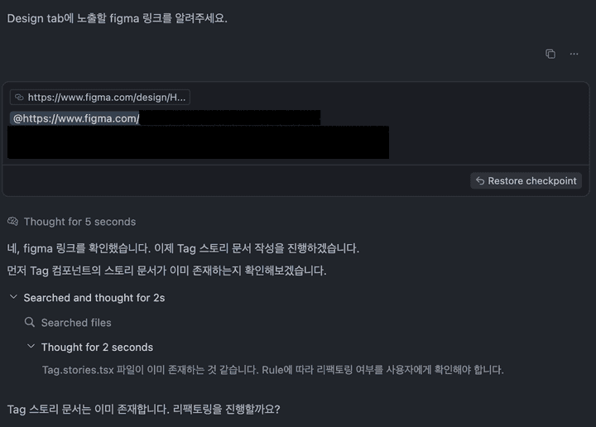This screenshot has height=427, width=596.
Task: Click the Design tab figma link question text
Action: click(x=117, y=18)
